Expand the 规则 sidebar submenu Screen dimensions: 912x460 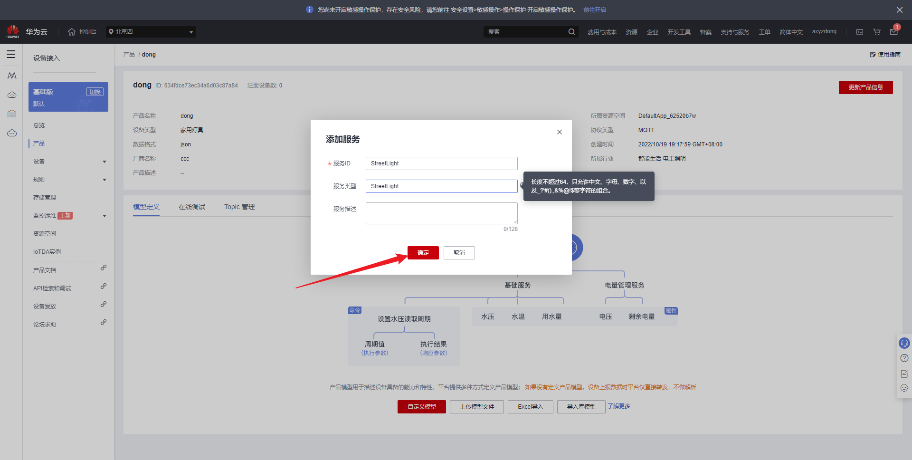click(104, 180)
